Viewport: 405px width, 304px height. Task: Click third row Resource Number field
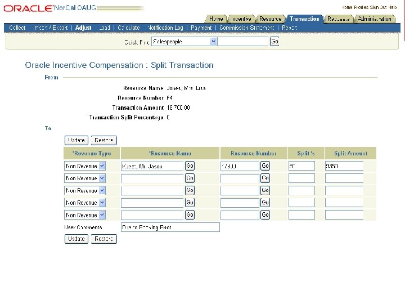coord(240,191)
